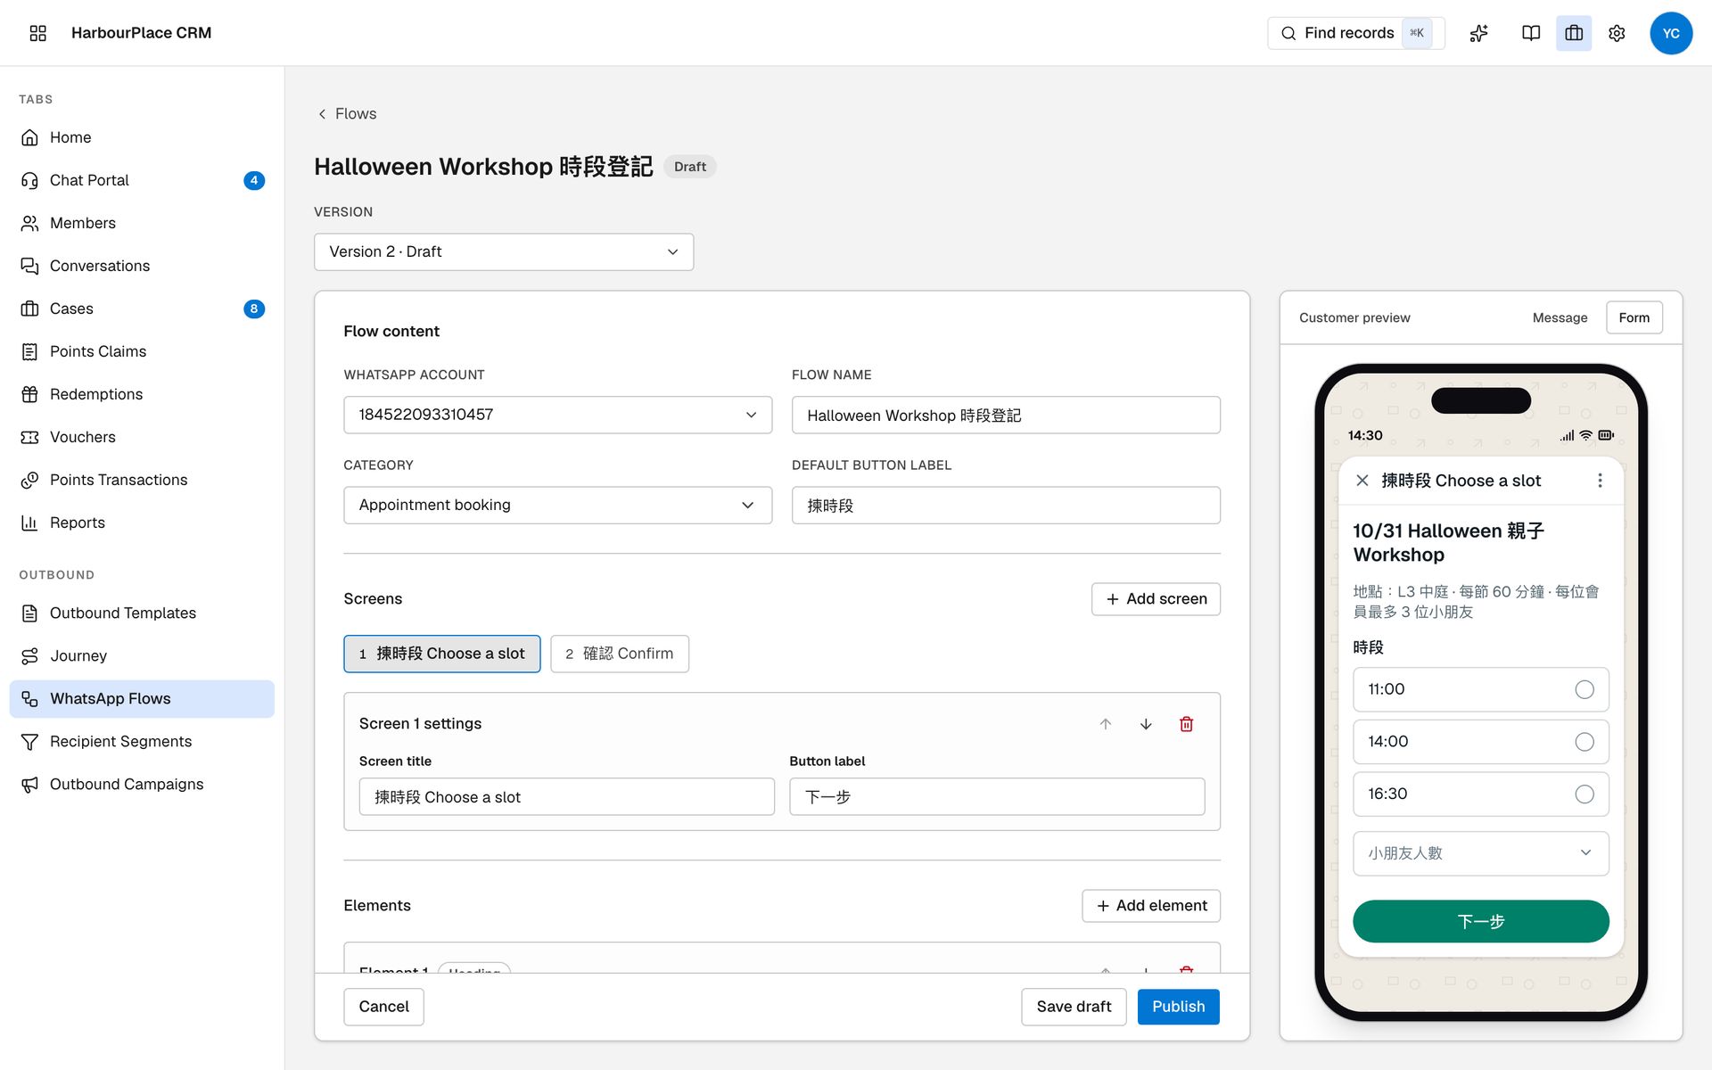The width and height of the screenshot is (1712, 1070).
Task: Click the Add element button
Action: coord(1151,906)
